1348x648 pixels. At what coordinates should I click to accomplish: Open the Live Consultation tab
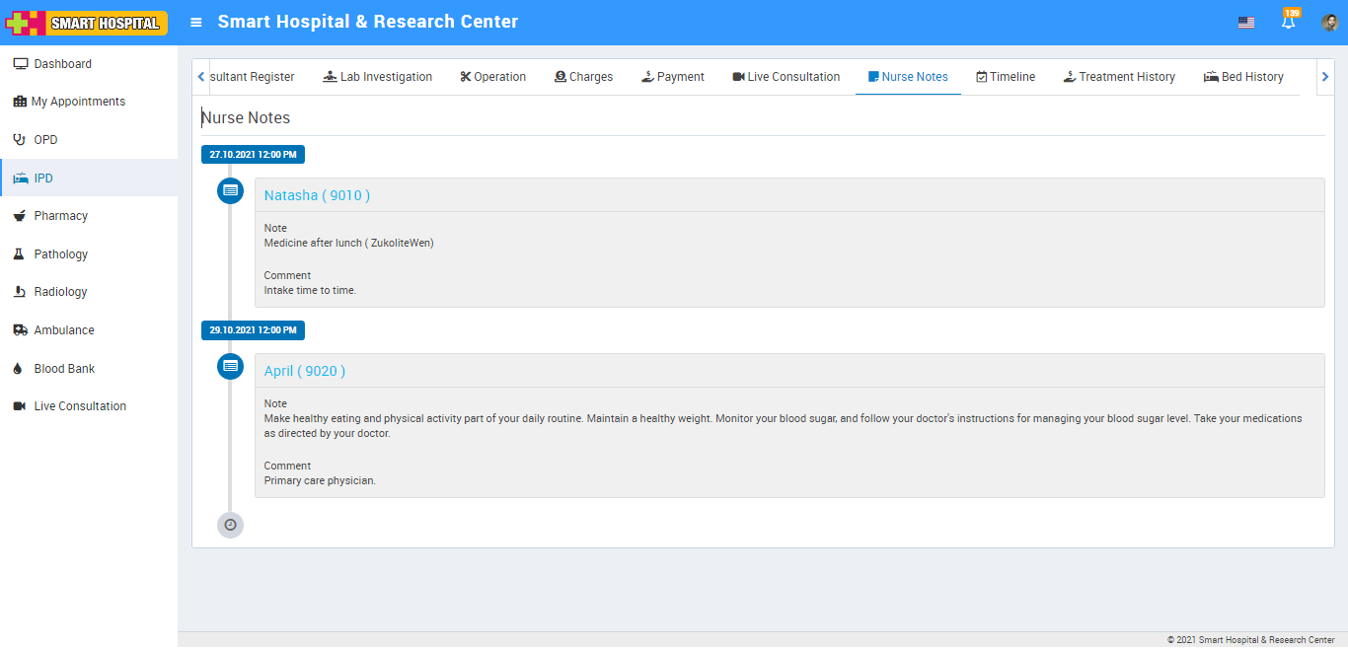pos(786,77)
